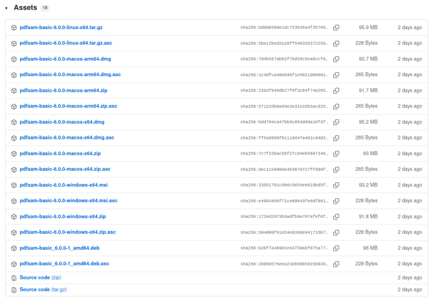Copy sha256 of macos-x64.zip.asc asset
This screenshot has width=433, height=300.
(336, 169)
